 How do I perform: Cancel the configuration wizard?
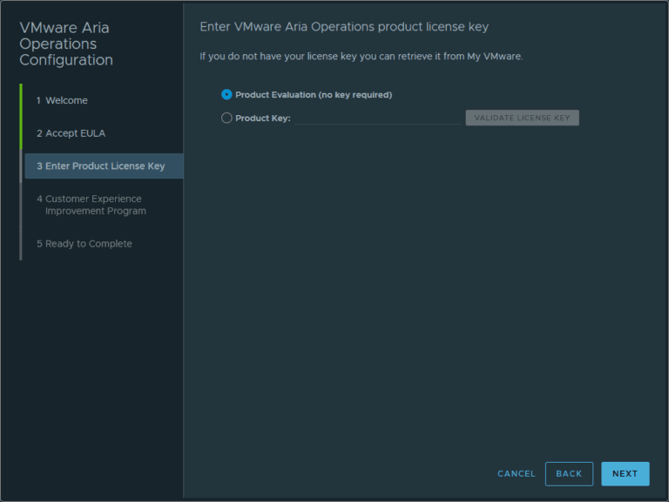517,473
